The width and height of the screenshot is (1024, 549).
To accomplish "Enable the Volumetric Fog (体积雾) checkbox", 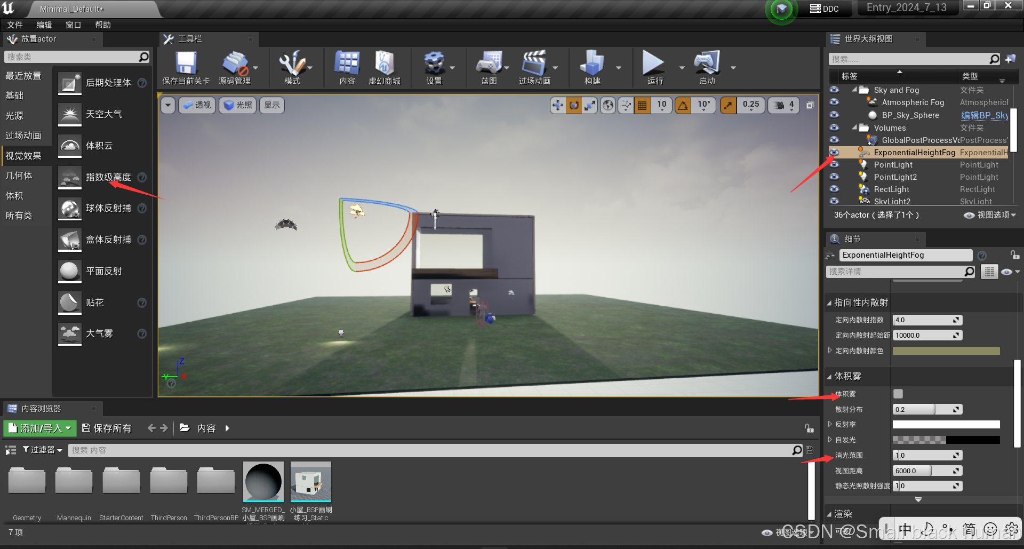I will [898, 394].
